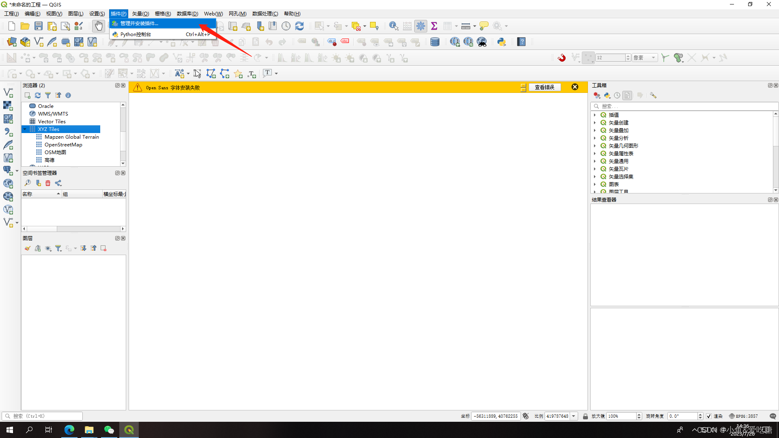Viewport: 779px width, 438px height.
Task: Launch the Python console toolbar icon
Action: pyautogui.click(x=501, y=42)
